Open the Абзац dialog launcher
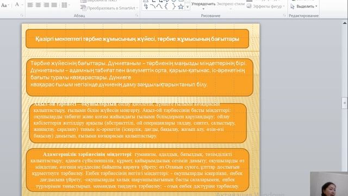This screenshot has height=196, width=348. [136, 16]
